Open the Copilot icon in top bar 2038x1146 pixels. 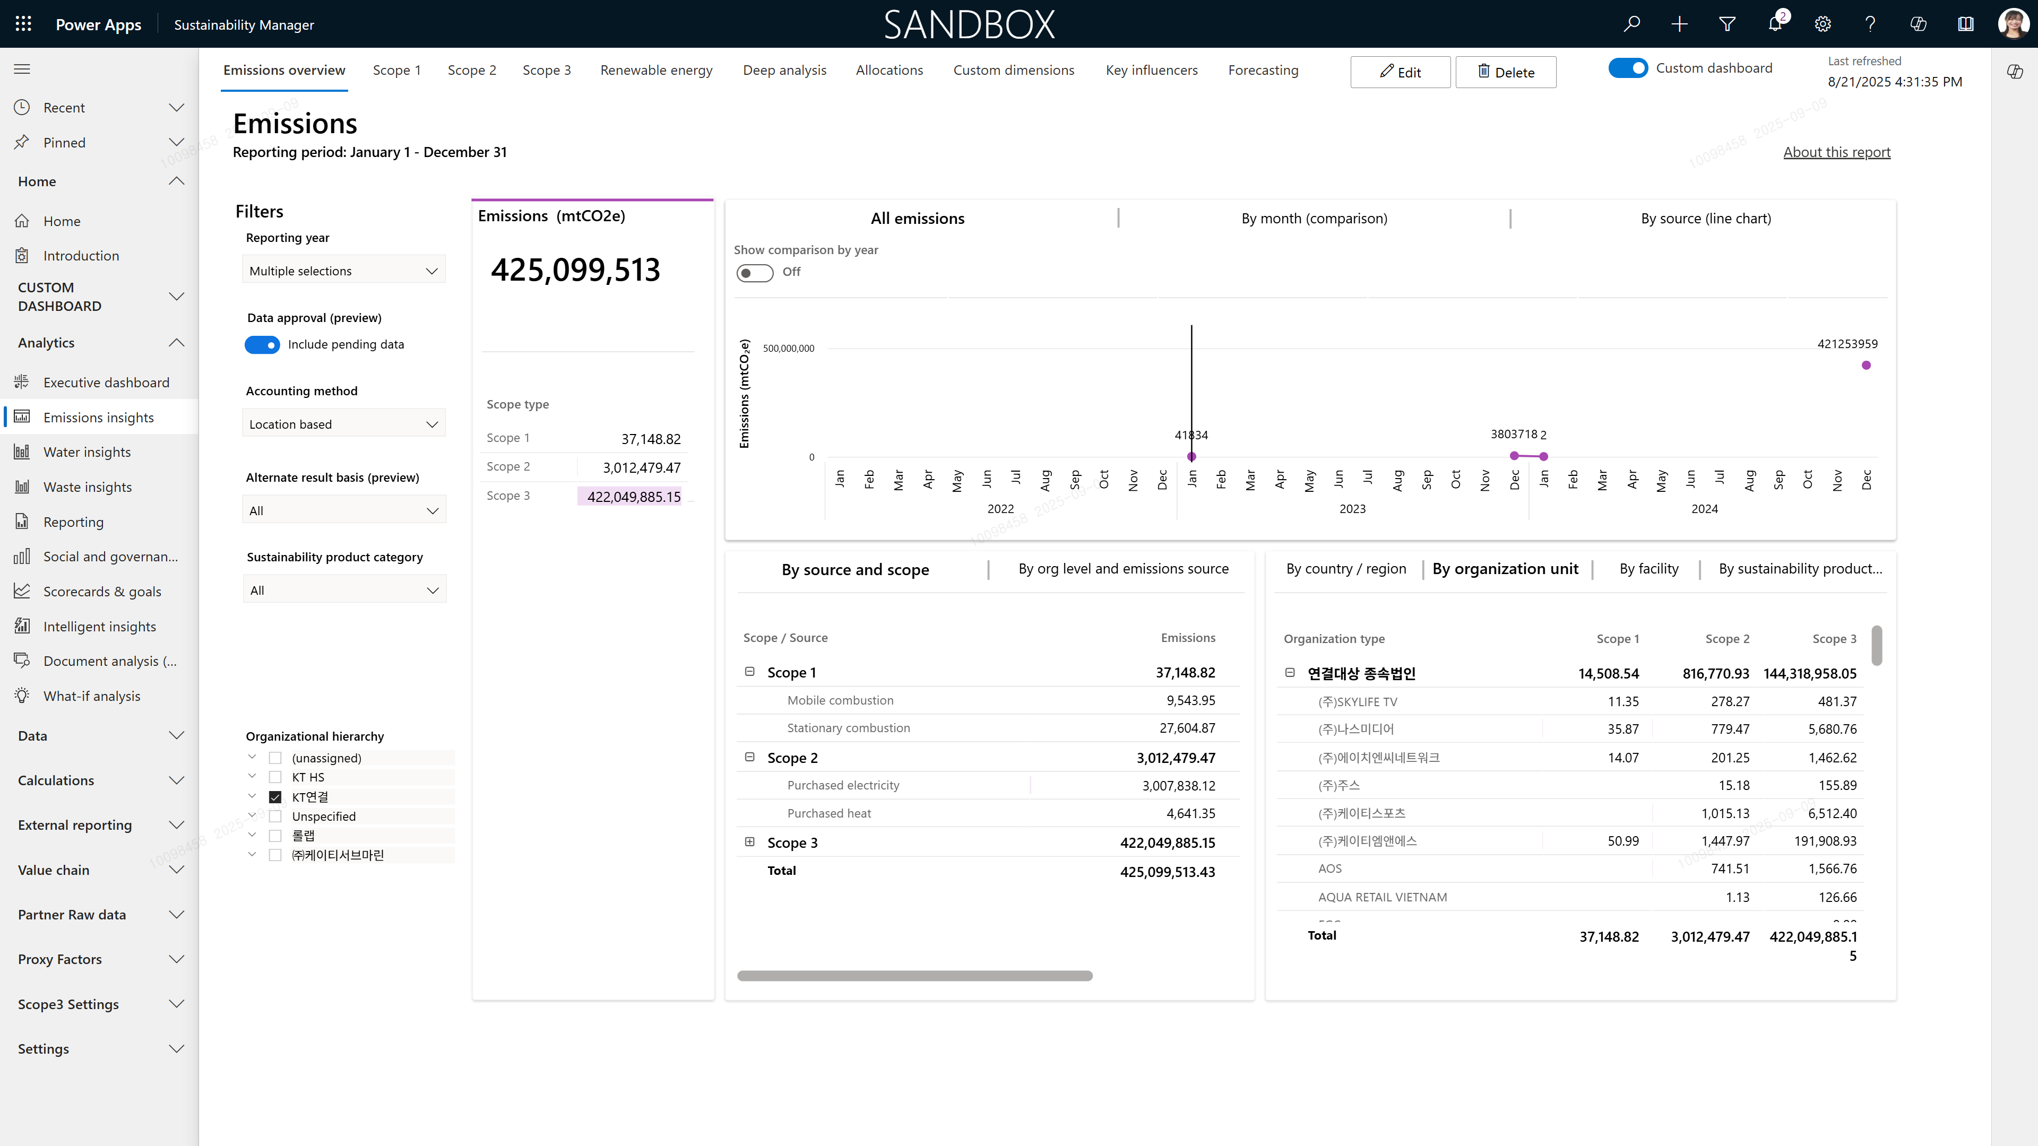(x=1918, y=24)
